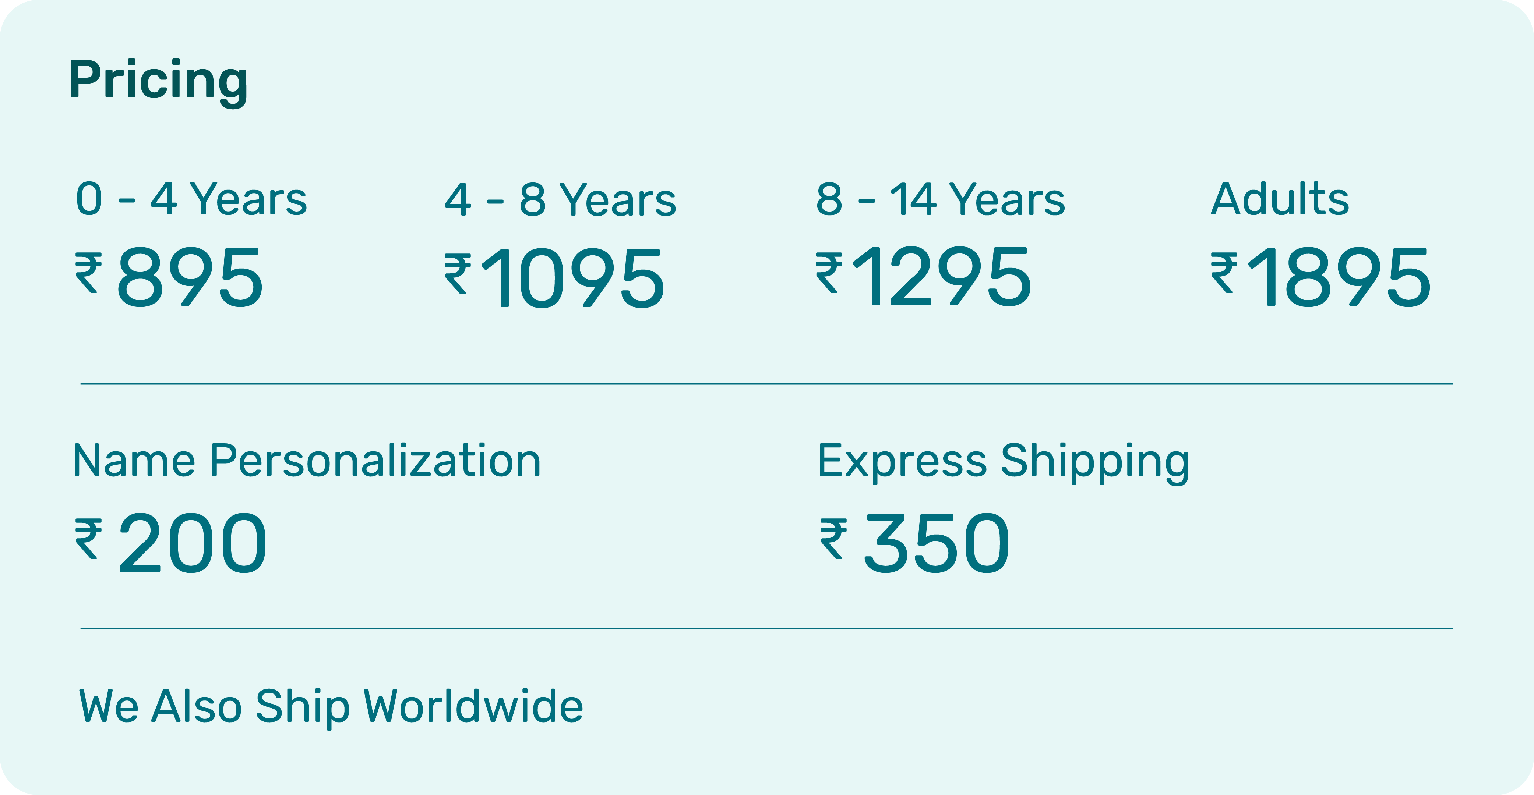Viewport: 1534px width, 795px height.
Task: Click the 1295 price amount
Action: pyautogui.click(x=942, y=277)
